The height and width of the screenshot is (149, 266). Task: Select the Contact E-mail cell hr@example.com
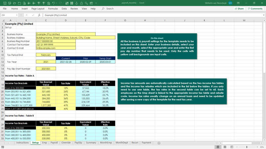coord(56,48)
